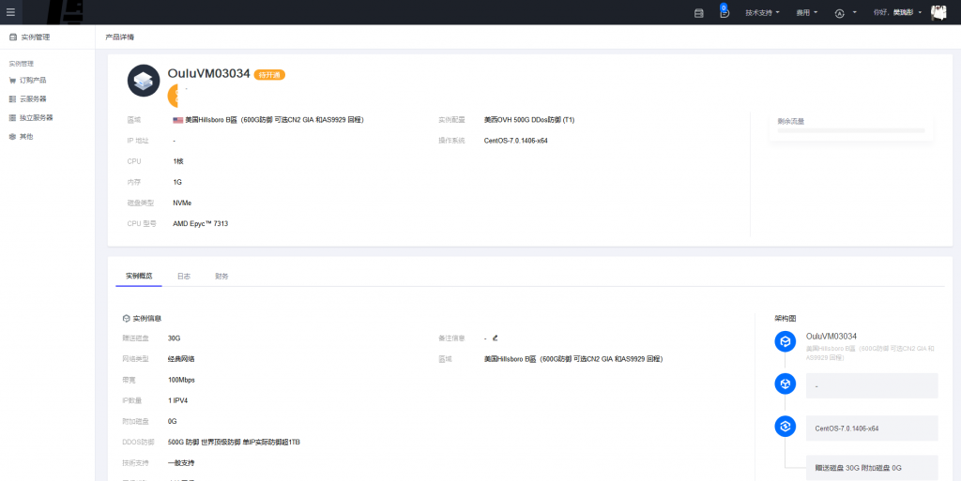Image resolution: width=961 pixels, height=481 pixels.
Task: Open the server storage icon in top bar
Action: 698,13
